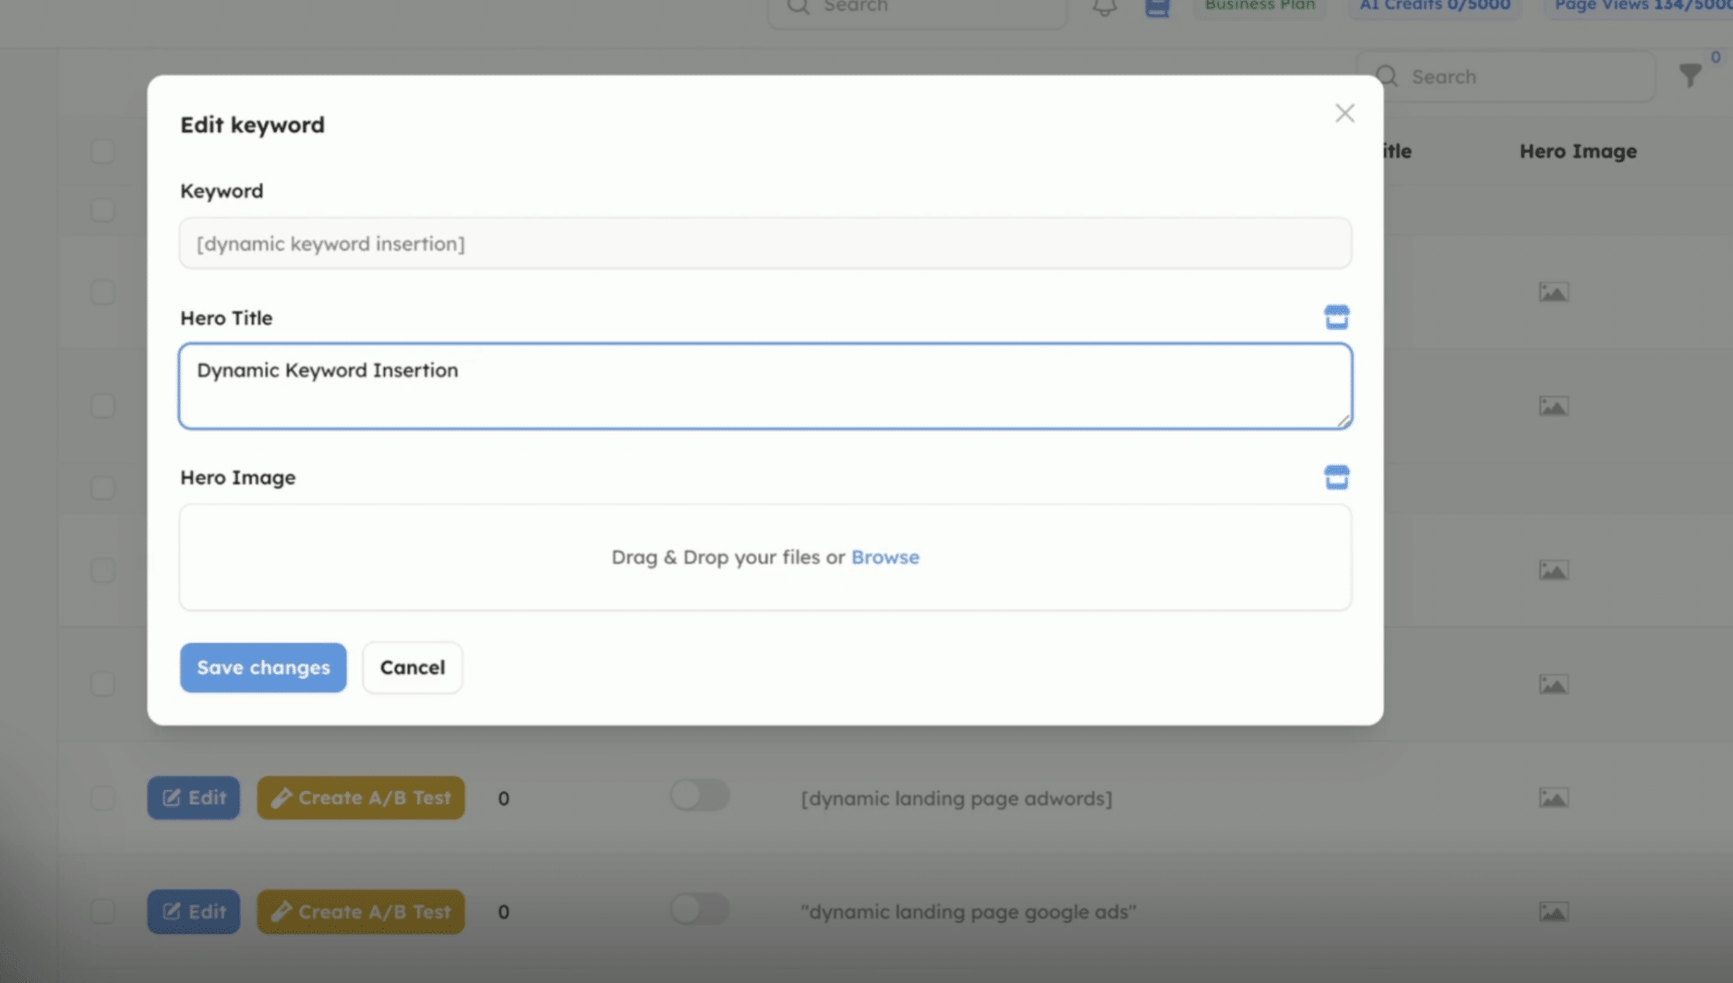The width and height of the screenshot is (1733, 983).
Task: Click the table Search field
Action: (x=1515, y=77)
